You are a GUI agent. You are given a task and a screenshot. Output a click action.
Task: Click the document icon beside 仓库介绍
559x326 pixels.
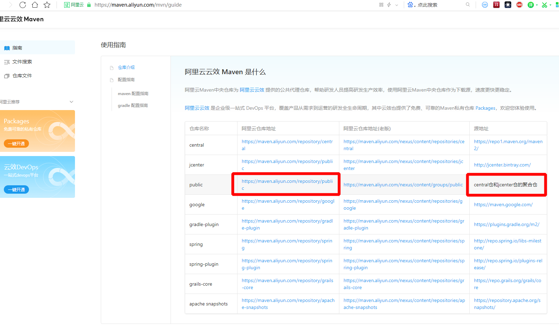pyautogui.click(x=112, y=68)
